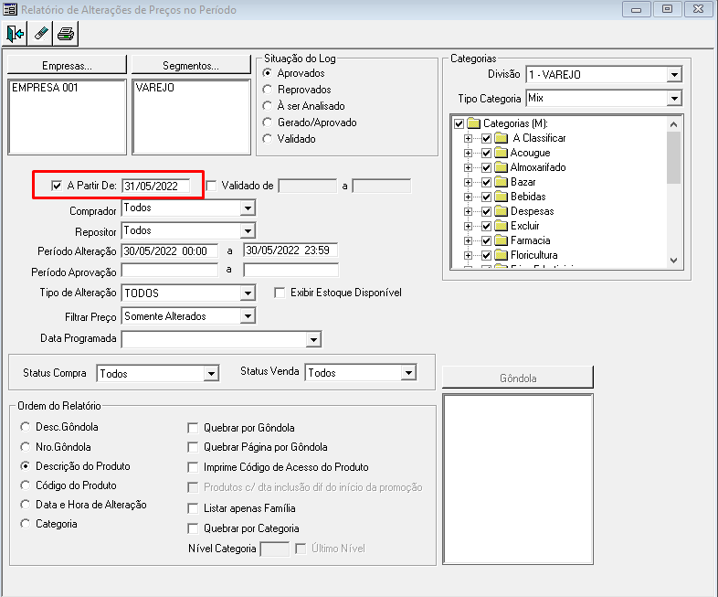This screenshot has height=597, width=718.
Task: Check Quebrar por Categoria option
Action: (x=193, y=528)
